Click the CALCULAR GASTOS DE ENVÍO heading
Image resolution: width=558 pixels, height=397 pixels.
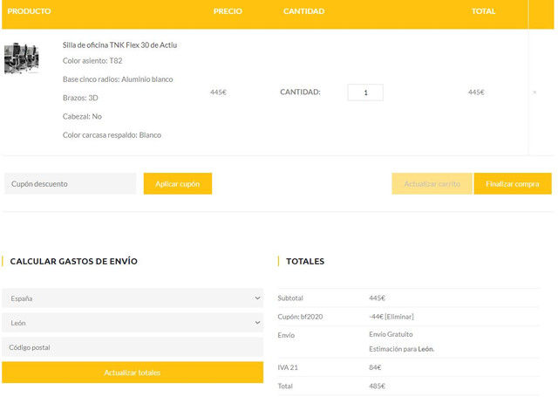(x=73, y=262)
